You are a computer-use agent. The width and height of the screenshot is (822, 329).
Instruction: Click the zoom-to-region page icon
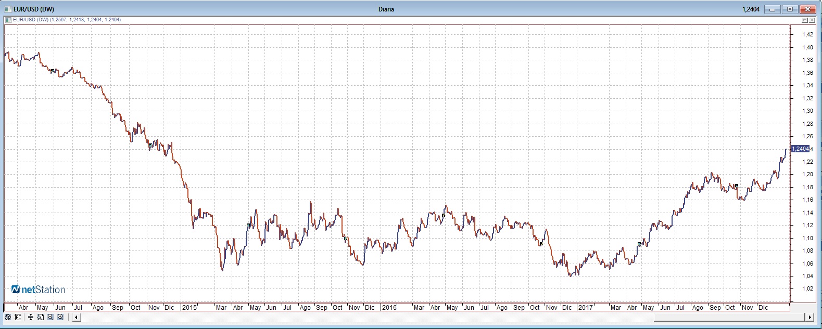(x=41, y=317)
